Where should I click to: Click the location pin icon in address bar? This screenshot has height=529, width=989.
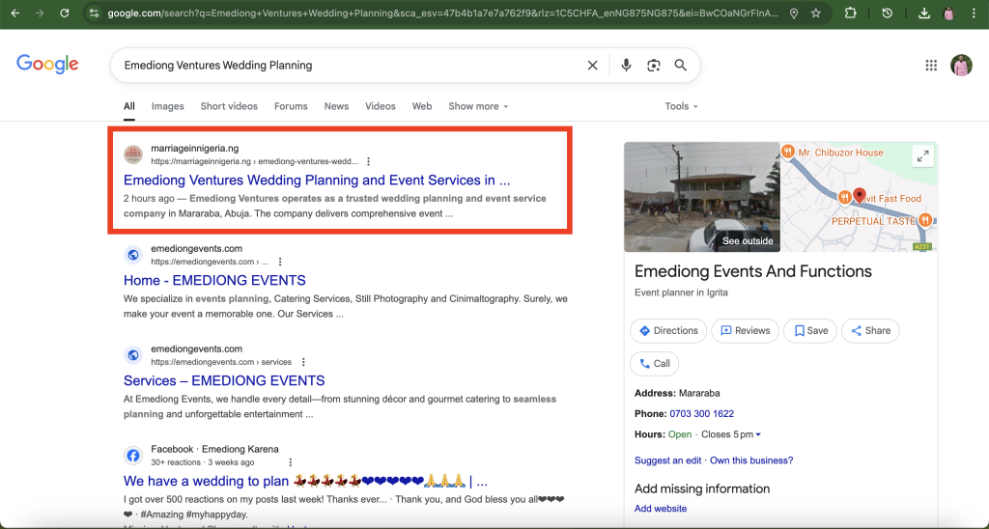[794, 14]
